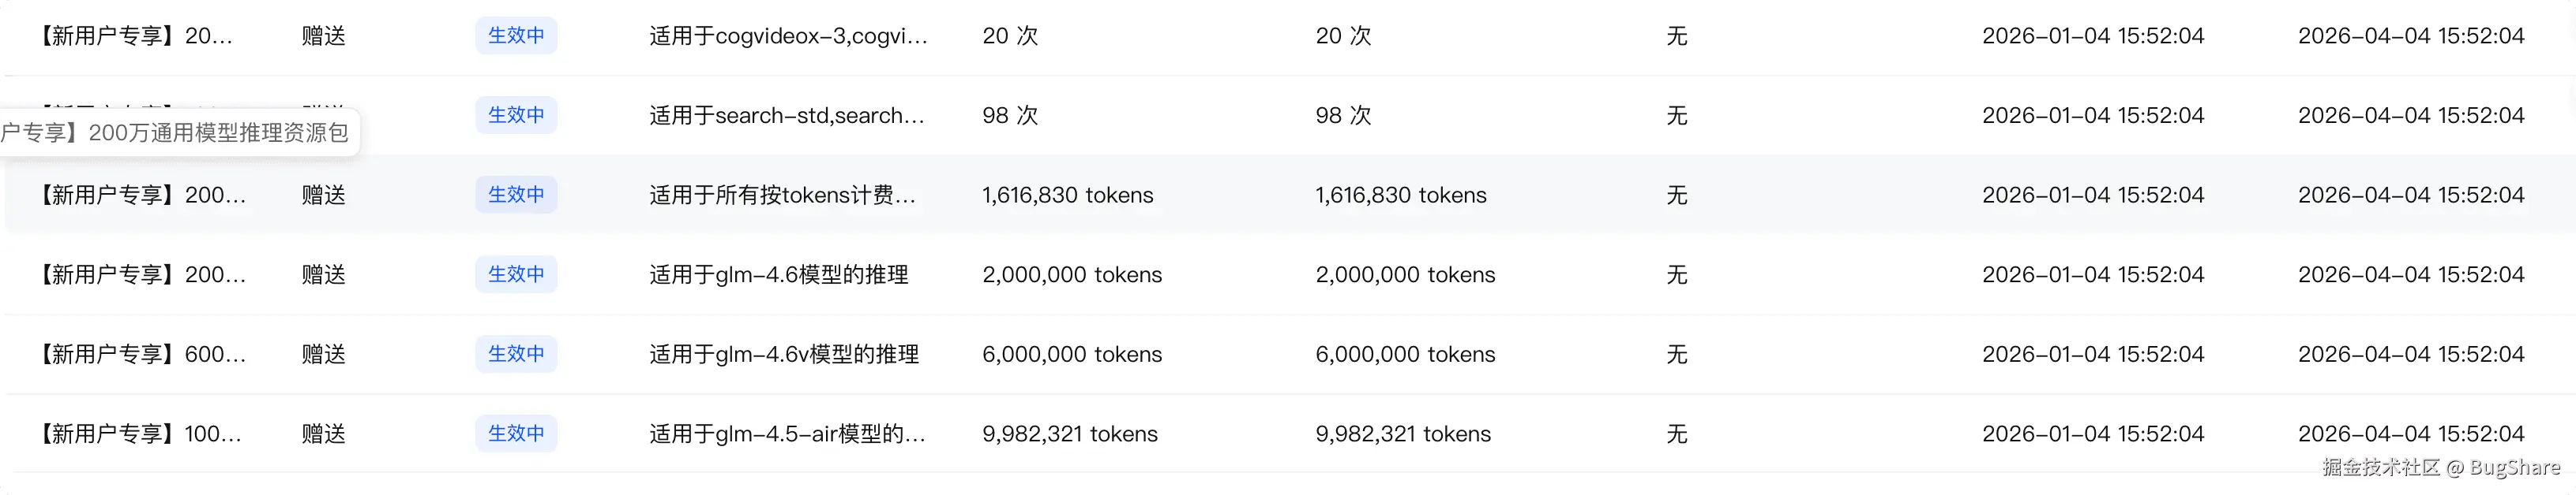The image size is (2576, 495).
Task: Click the 赠送 label in the glm-4.6v row
Action: pos(323,354)
